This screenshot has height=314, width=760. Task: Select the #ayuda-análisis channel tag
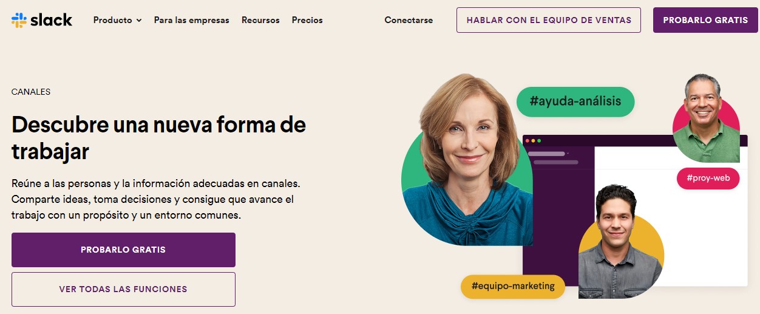(575, 102)
